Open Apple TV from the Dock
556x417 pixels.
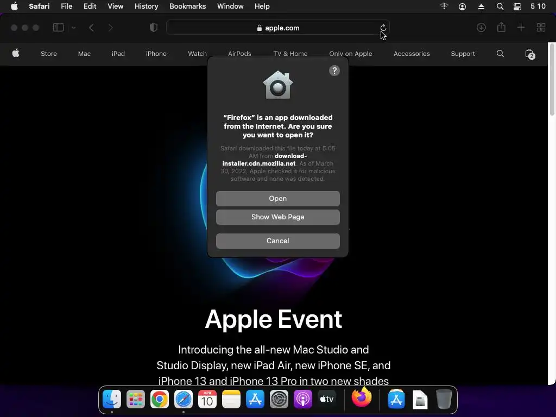[x=326, y=399]
